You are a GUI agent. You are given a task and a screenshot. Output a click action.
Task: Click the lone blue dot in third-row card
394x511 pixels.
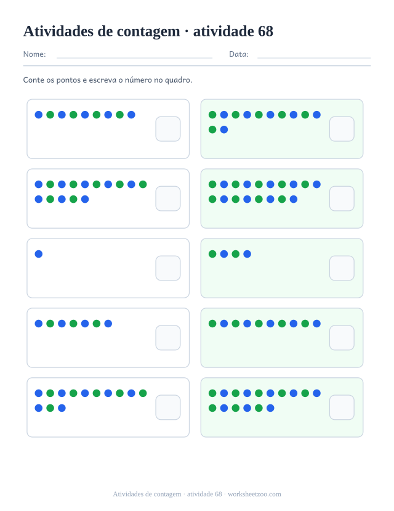coord(39,254)
